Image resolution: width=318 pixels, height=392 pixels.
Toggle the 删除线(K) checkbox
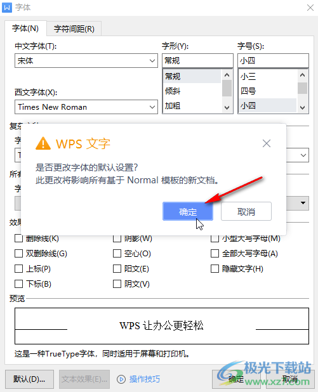[x=19, y=238]
